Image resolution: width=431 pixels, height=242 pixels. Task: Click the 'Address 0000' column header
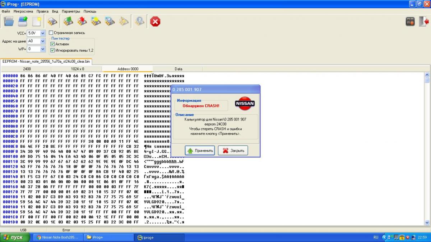coord(128,69)
